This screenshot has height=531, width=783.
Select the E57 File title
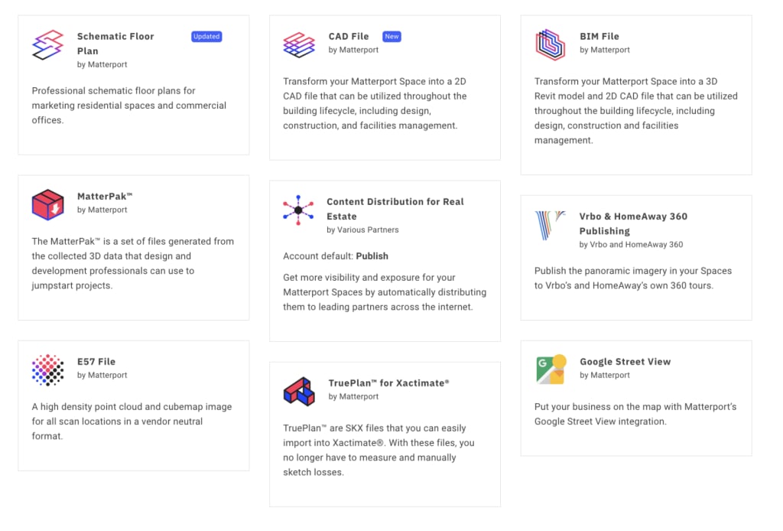[96, 362]
